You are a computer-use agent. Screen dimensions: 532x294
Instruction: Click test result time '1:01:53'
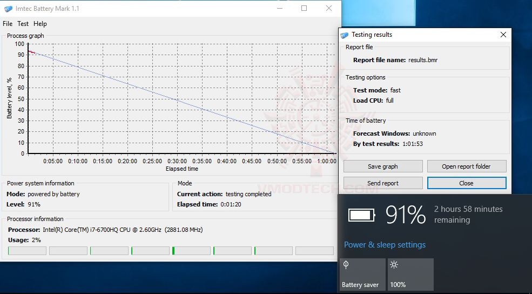coord(413,144)
